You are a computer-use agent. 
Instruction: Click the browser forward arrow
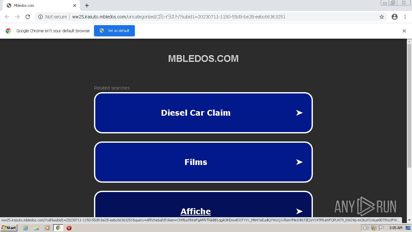pos(17,17)
